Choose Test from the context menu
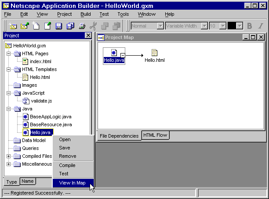The height and width of the screenshot is (199, 269). (x=73, y=174)
